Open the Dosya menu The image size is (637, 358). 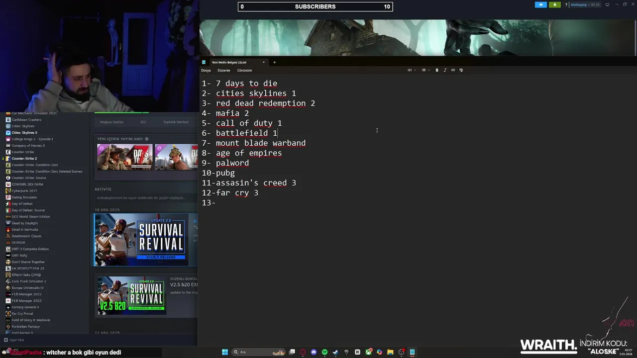tap(206, 70)
